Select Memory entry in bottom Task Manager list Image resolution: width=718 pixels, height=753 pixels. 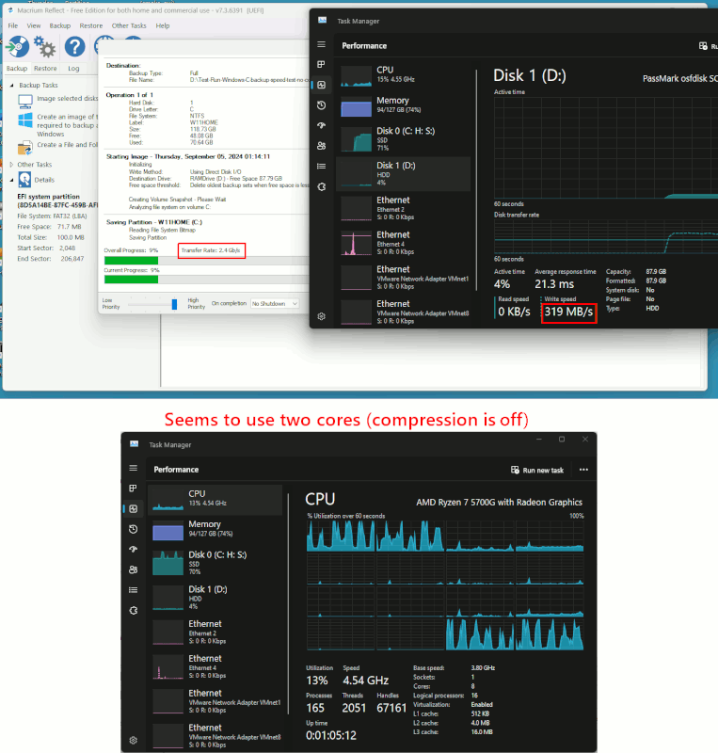point(215,529)
